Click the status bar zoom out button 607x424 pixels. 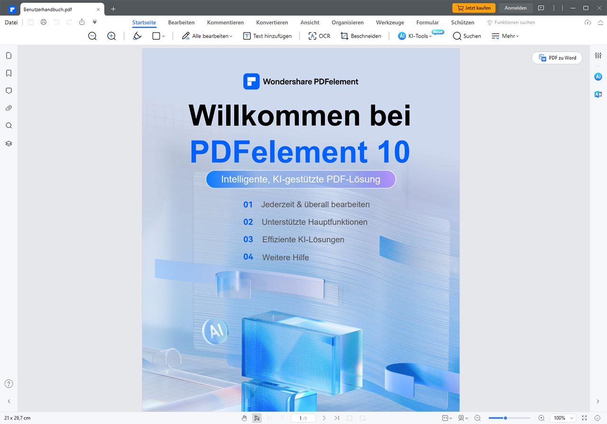[x=478, y=418]
